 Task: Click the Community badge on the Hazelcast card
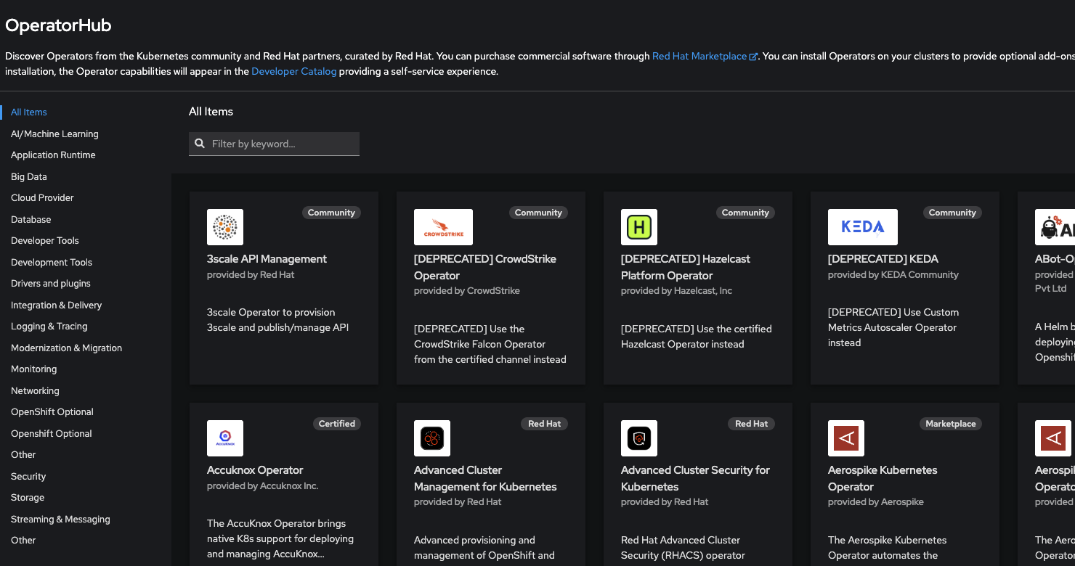[x=745, y=213]
